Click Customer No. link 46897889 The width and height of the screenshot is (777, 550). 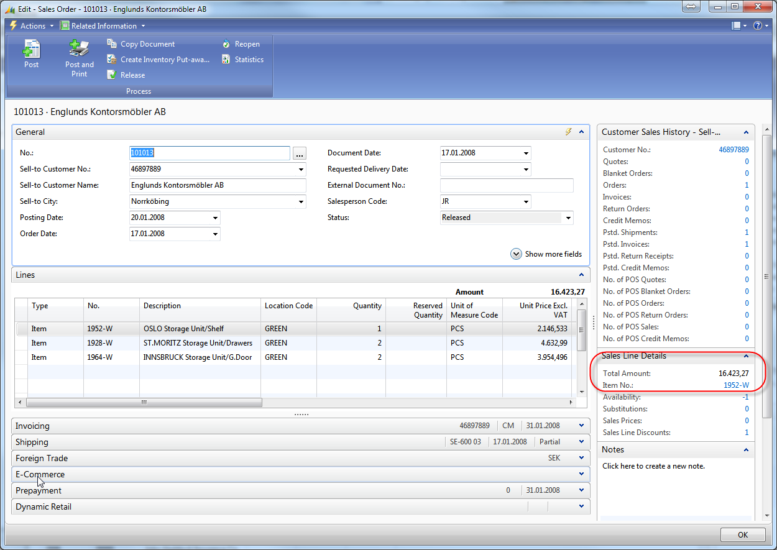(x=733, y=150)
